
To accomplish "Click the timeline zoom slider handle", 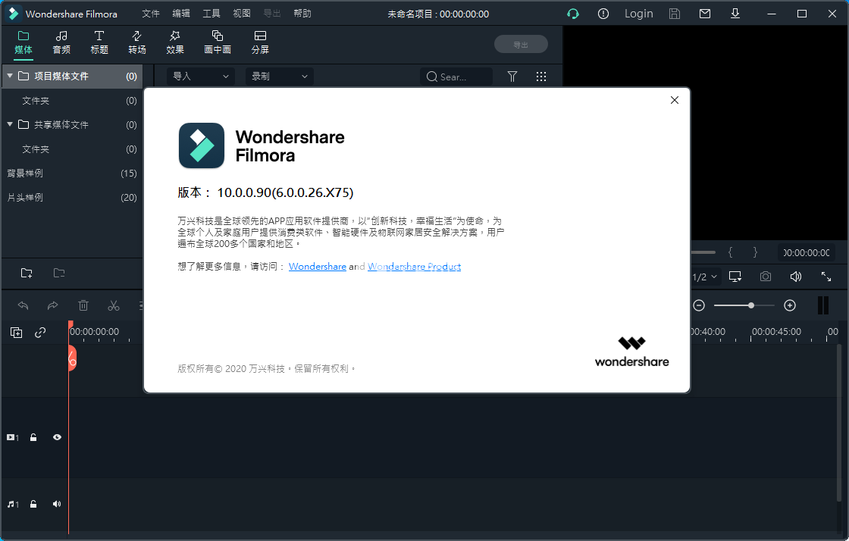I will click(x=751, y=305).
